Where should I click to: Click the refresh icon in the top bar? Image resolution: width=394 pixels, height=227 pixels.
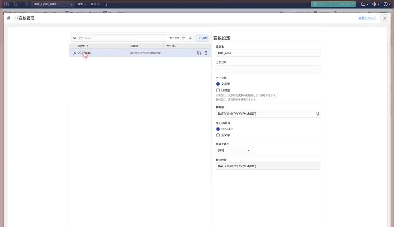coord(26,4)
